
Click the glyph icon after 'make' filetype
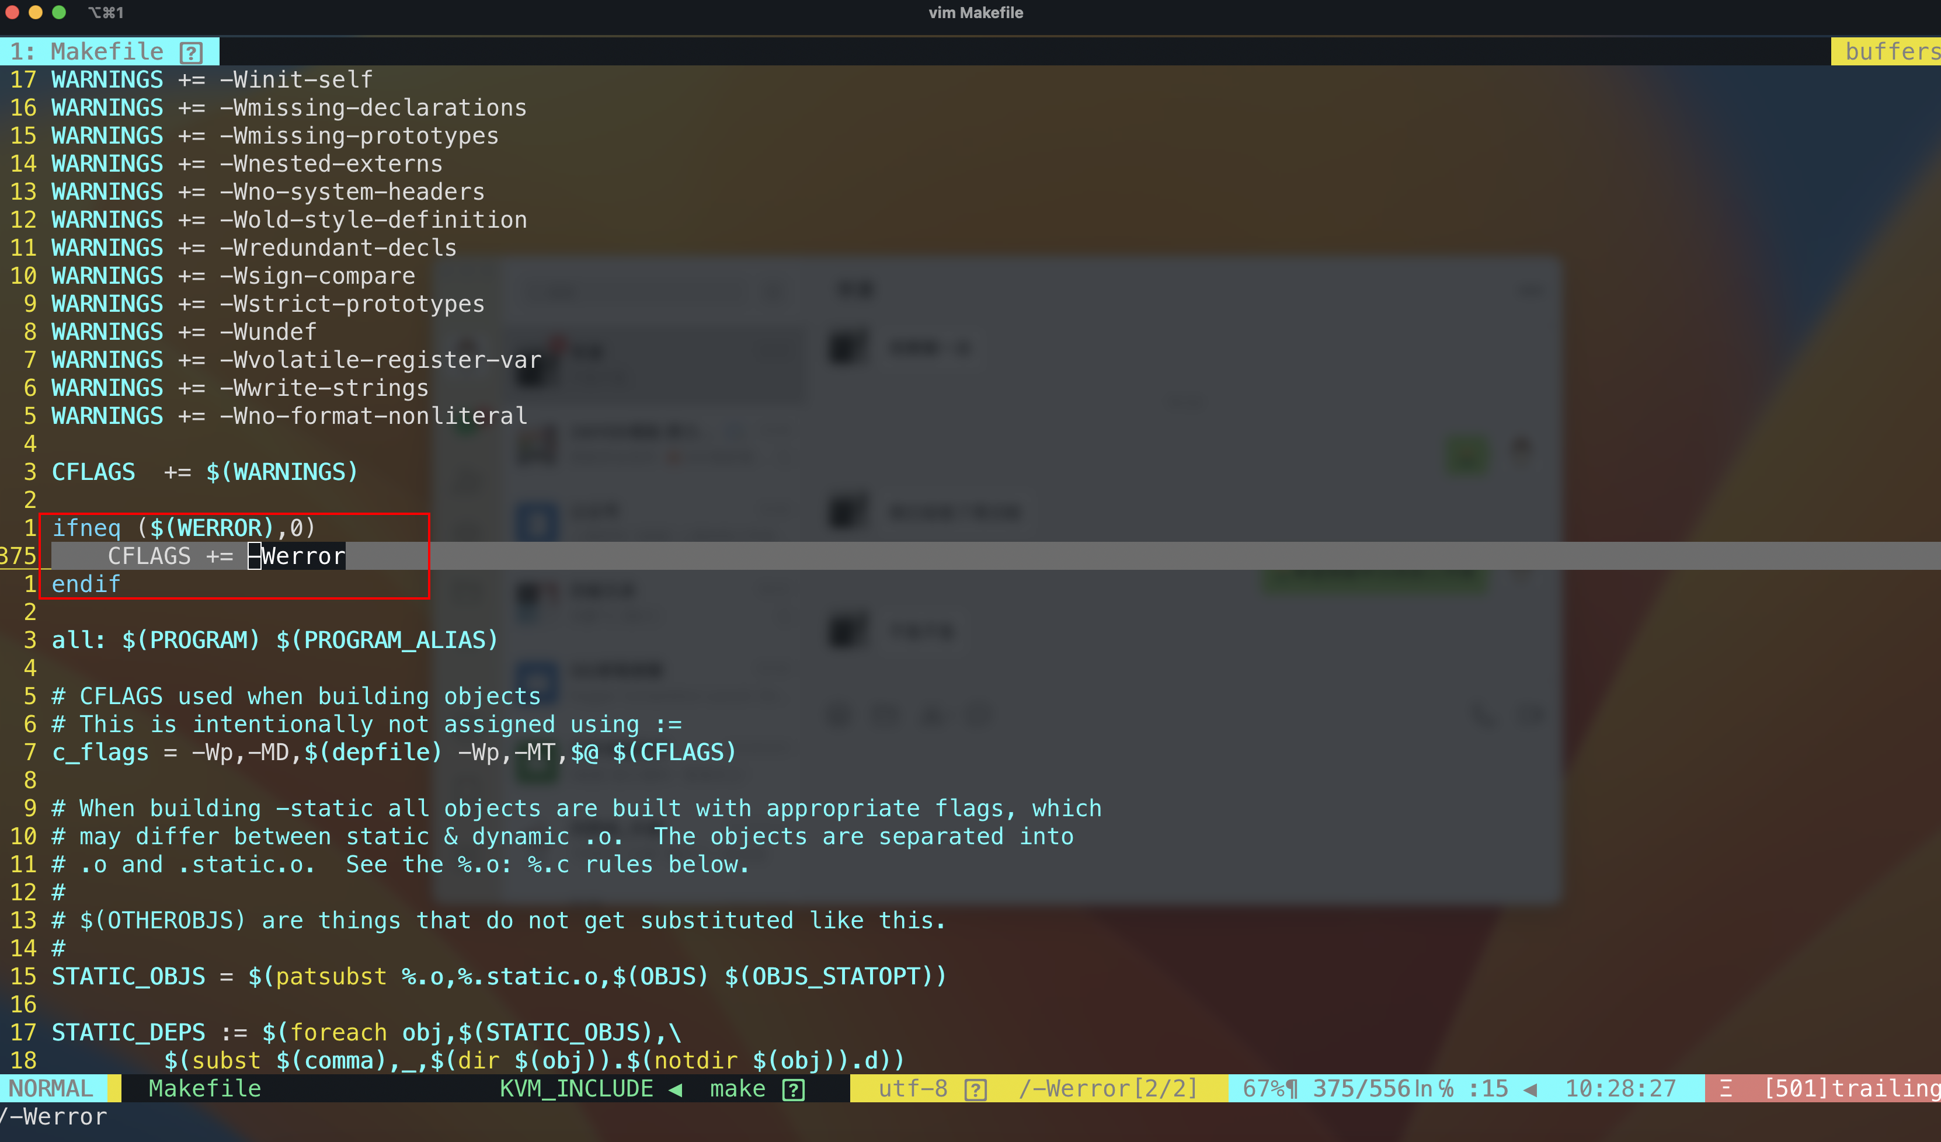pos(794,1089)
